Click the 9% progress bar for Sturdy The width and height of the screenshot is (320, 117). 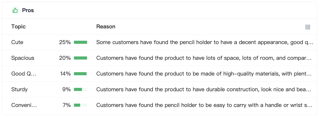coord(80,89)
